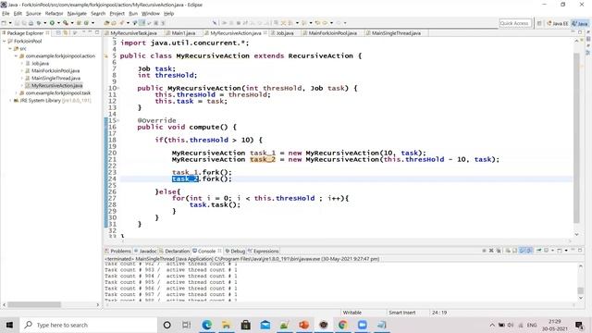Click the New file toolbar icon
Image resolution: width=592 pixels, height=333 pixels.
click(x=4, y=23)
